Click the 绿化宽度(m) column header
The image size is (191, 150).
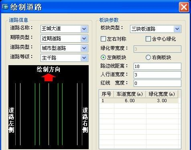point(162,94)
